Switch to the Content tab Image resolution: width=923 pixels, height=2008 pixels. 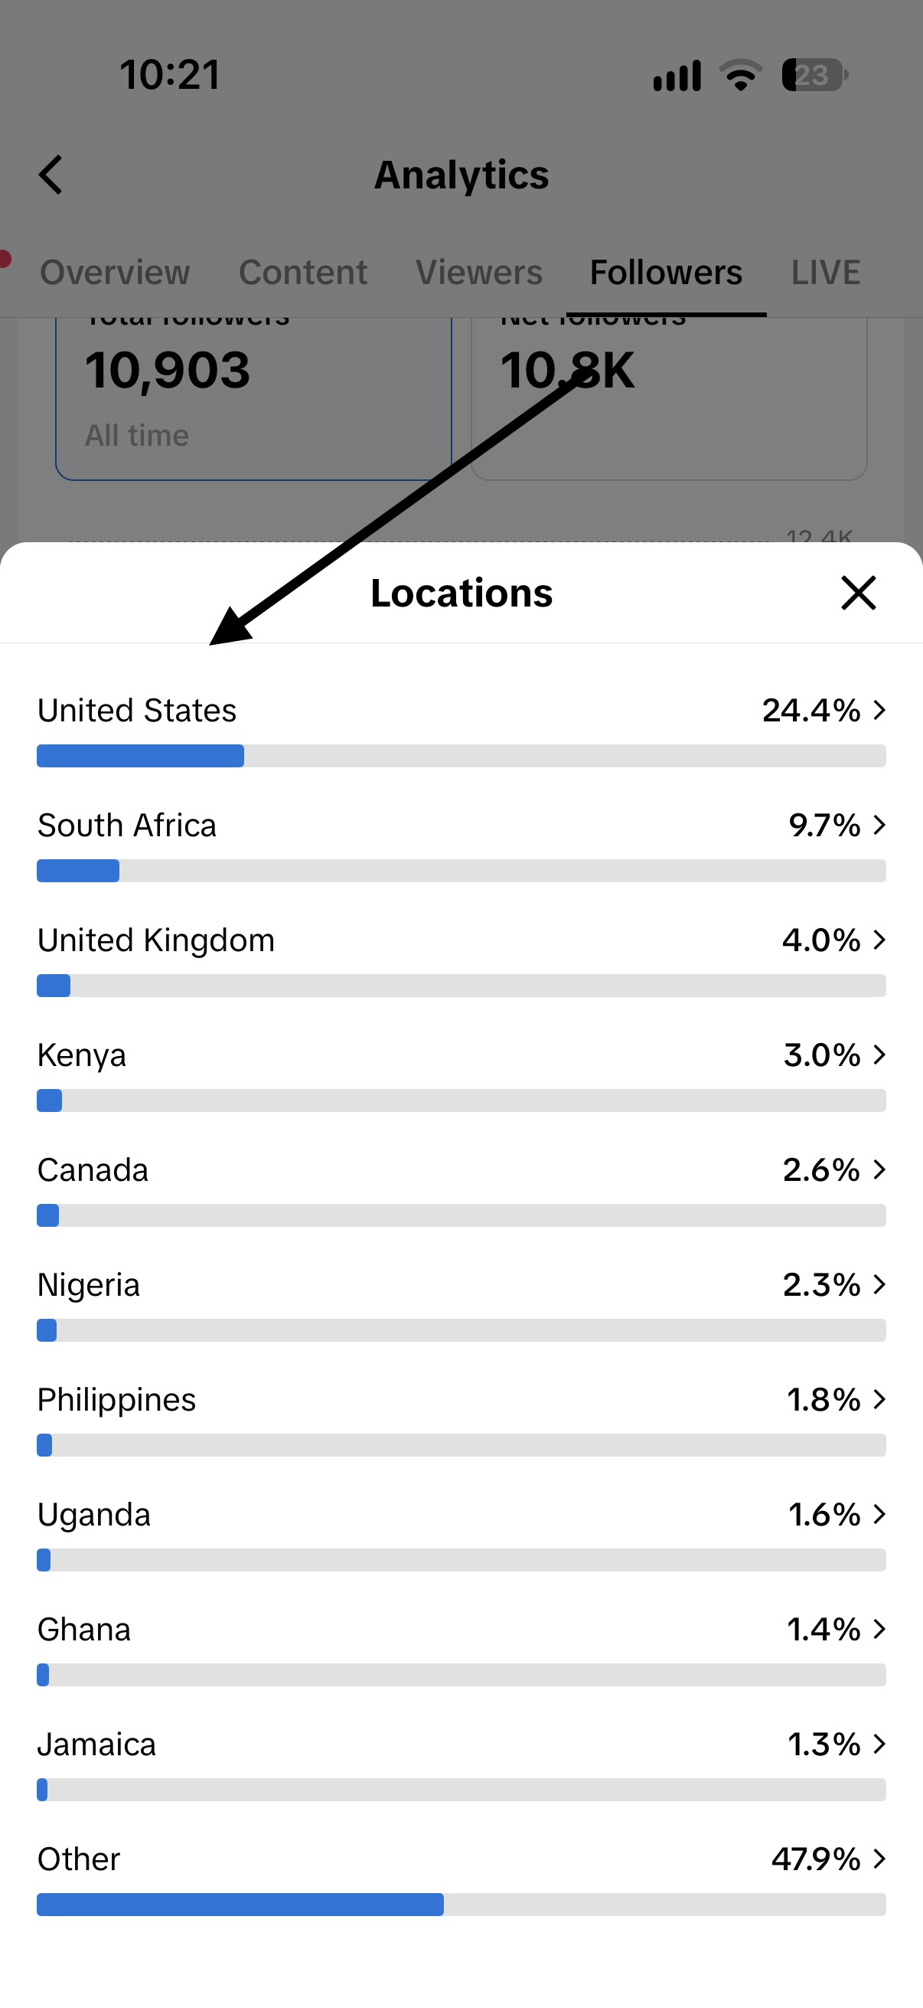click(303, 272)
